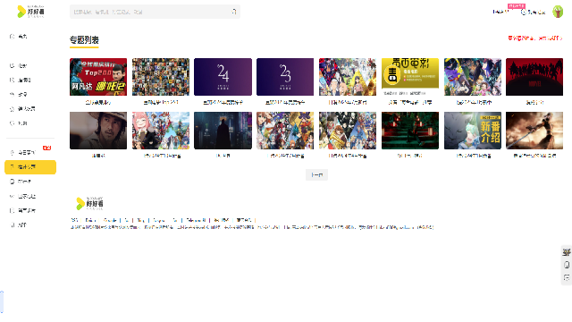Go to the first home item in left sidebar
This screenshot has width=572, height=322.
click(x=18, y=36)
